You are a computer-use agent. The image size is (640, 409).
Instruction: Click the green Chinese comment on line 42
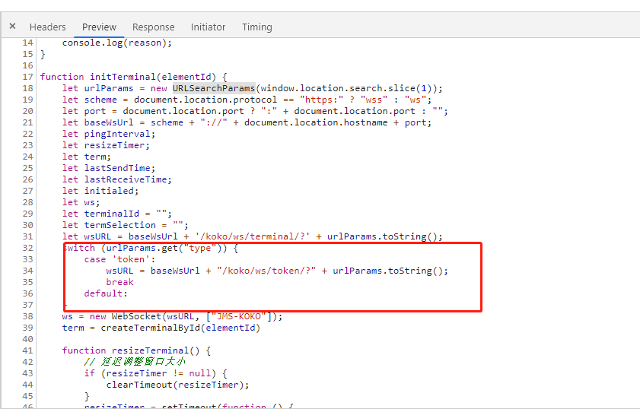pos(135,362)
